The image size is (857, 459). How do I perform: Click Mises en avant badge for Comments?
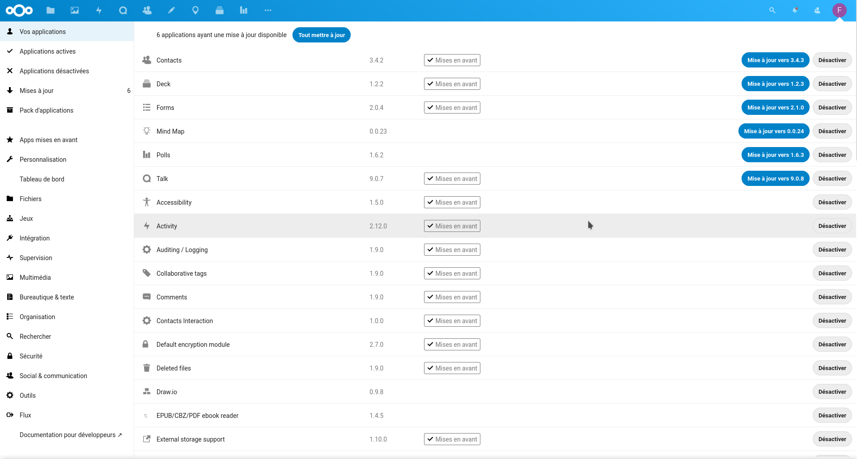tap(452, 297)
